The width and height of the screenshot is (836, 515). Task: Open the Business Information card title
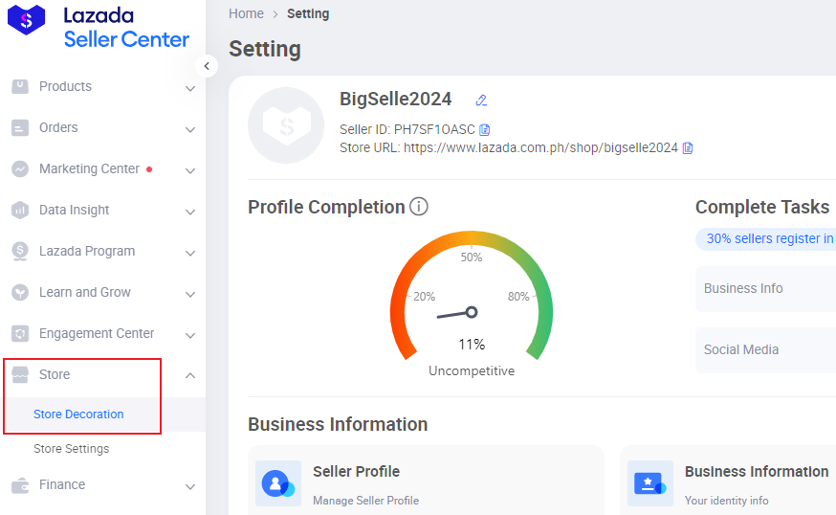pyautogui.click(x=757, y=472)
